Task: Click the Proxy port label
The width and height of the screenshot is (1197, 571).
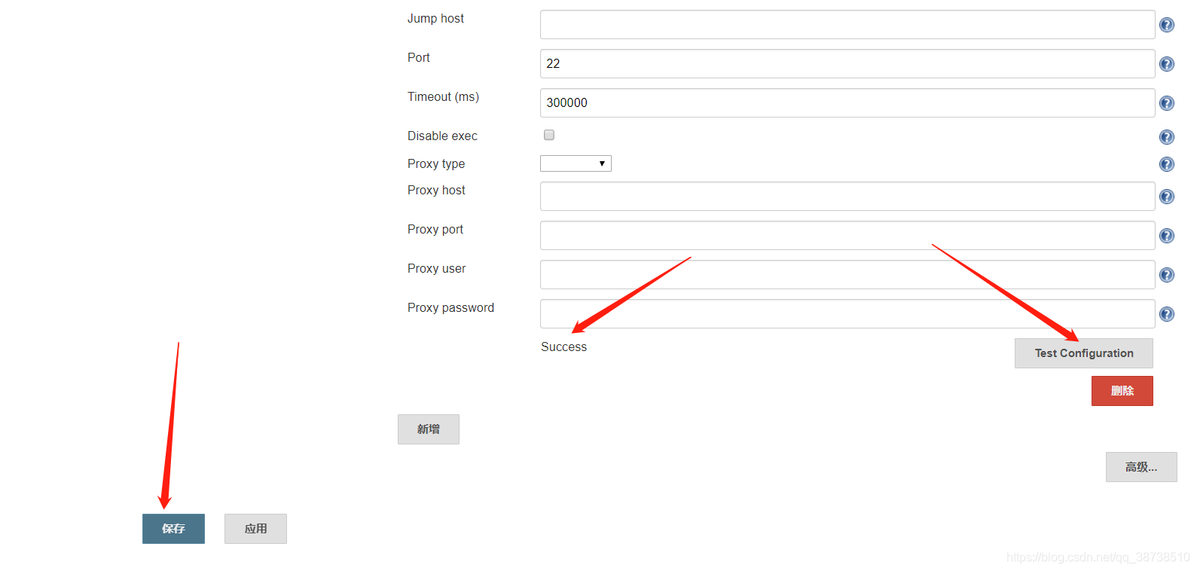Action: (x=435, y=230)
